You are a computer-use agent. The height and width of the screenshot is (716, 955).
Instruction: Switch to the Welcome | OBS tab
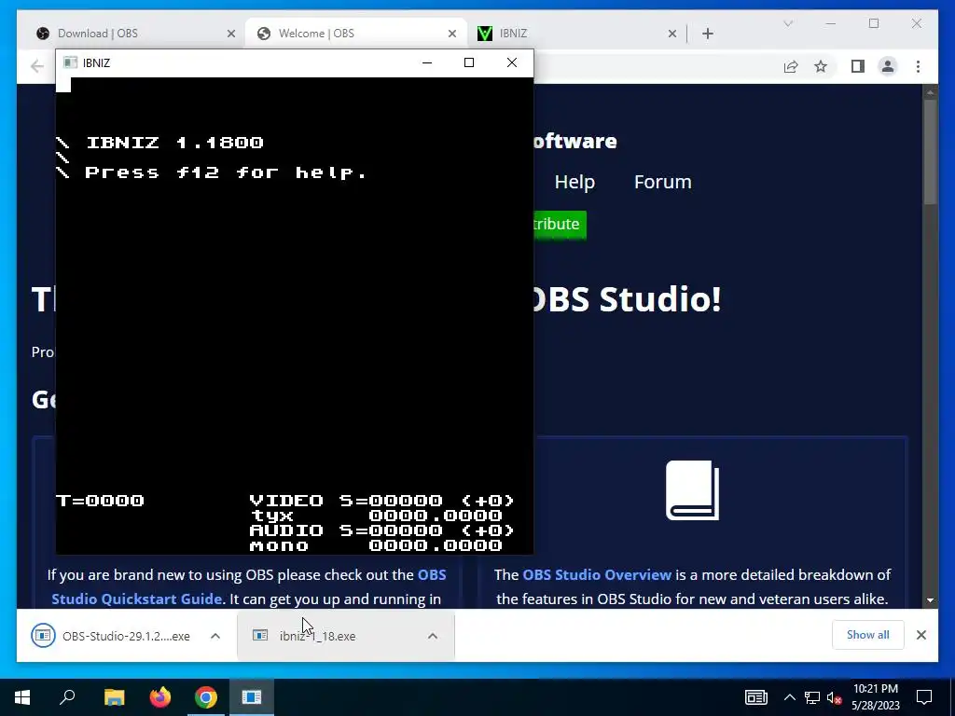356,34
